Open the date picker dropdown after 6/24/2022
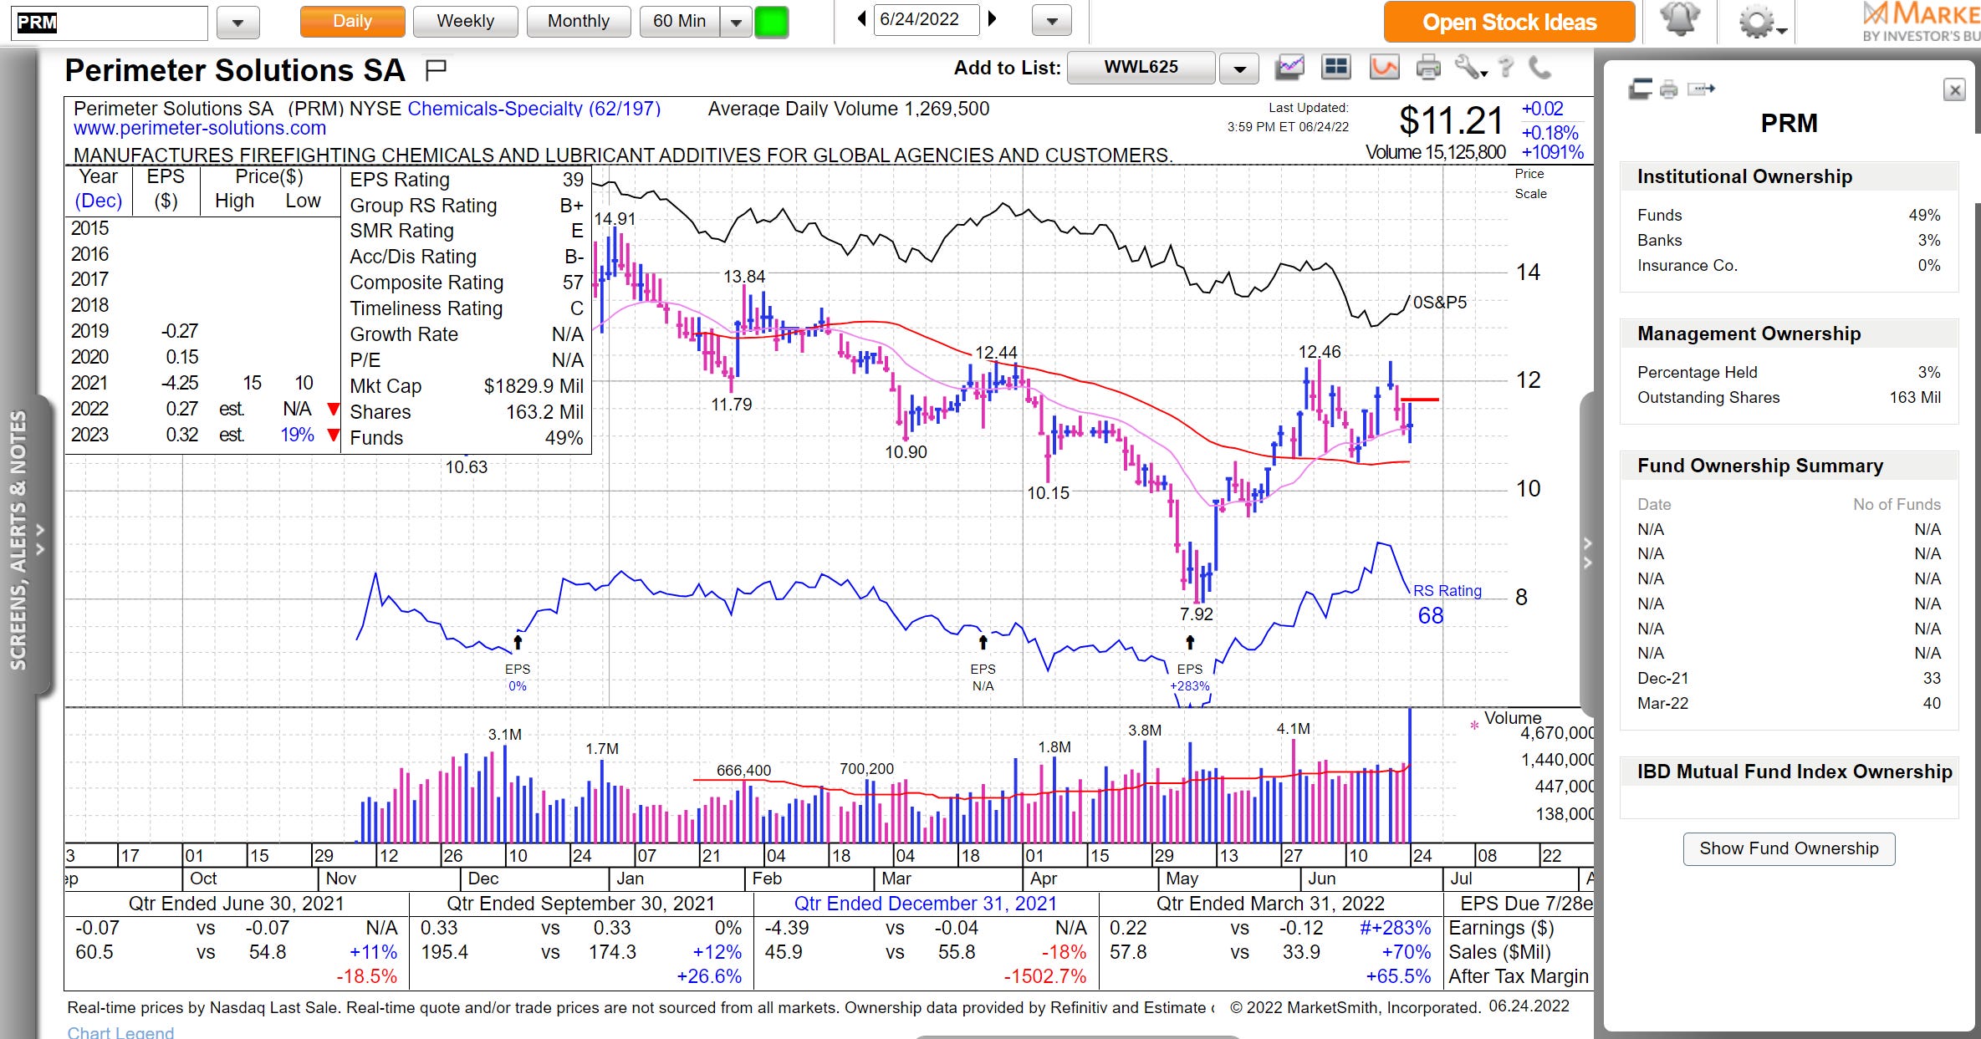This screenshot has height=1039, width=1981. click(x=1052, y=21)
